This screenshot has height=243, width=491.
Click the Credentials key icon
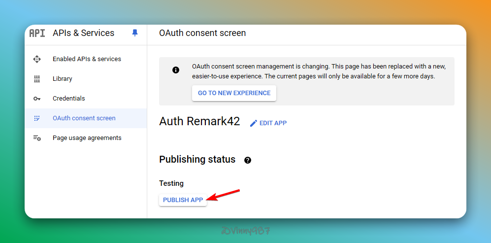[x=37, y=99]
